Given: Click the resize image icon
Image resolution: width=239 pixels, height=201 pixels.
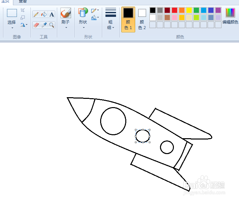Looking at the screenshot, I should point(22,18).
